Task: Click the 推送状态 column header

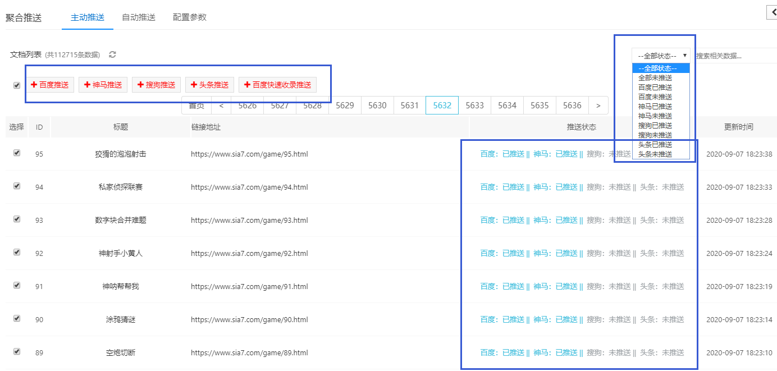Action: [582, 127]
